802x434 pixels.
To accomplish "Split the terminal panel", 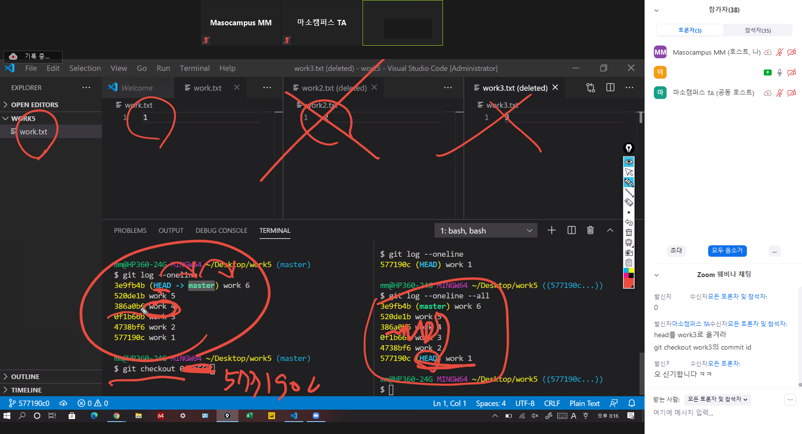I will tap(571, 230).
